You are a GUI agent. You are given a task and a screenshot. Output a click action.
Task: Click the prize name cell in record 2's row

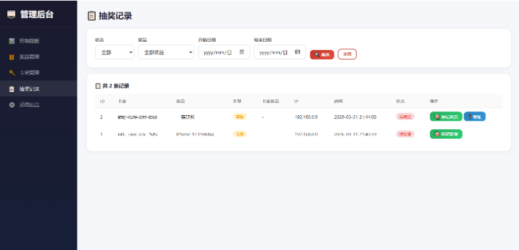(185, 117)
